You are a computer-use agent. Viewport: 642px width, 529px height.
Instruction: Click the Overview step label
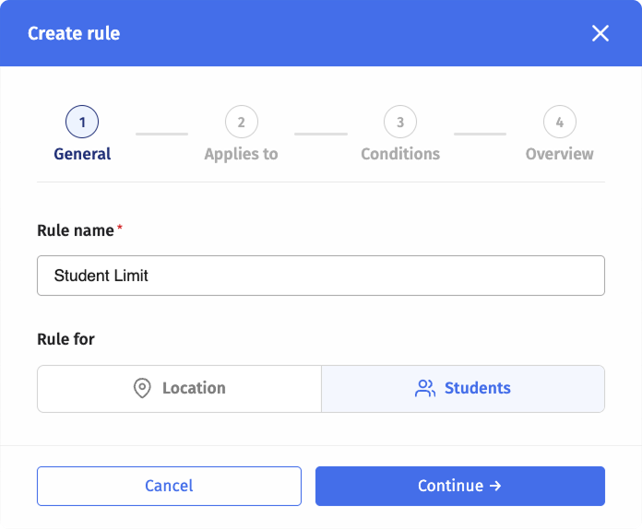point(560,154)
